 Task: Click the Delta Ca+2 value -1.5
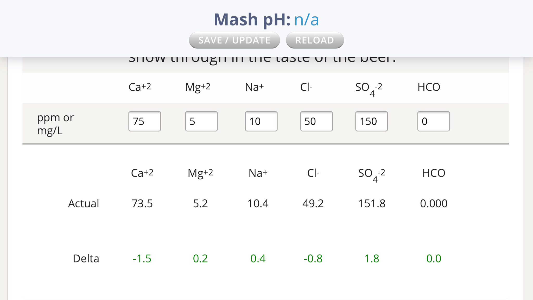(142, 259)
